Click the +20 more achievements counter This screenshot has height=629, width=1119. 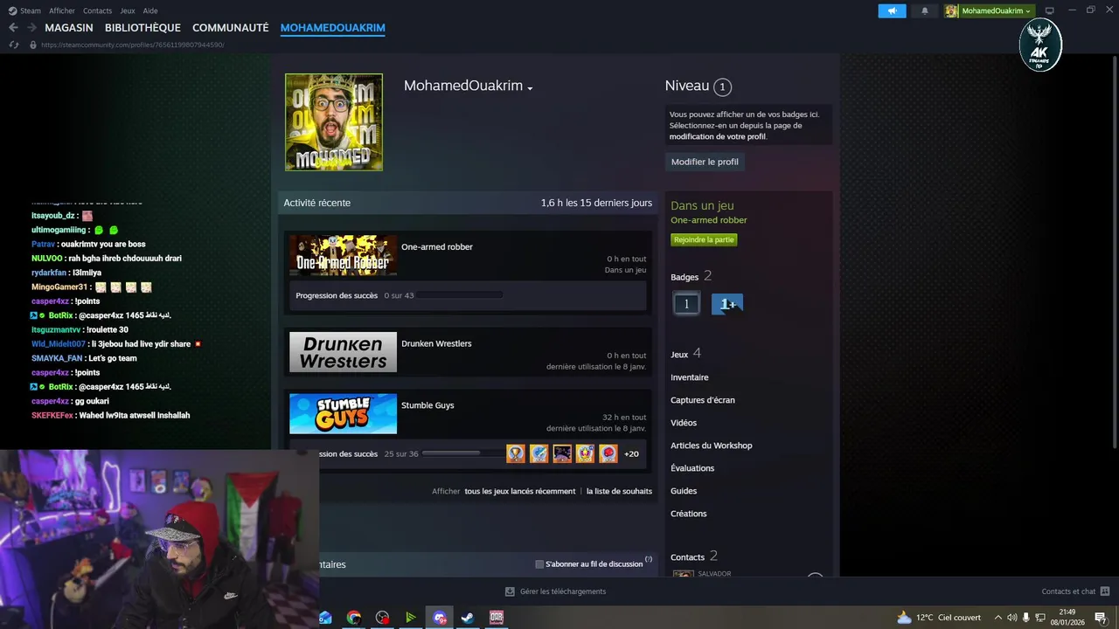tap(631, 454)
